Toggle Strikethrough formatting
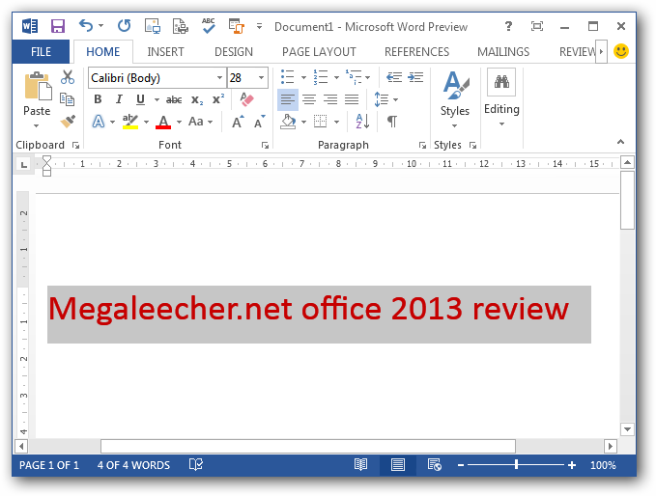Viewport: 656px width, 496px height. tap(174, 99)
